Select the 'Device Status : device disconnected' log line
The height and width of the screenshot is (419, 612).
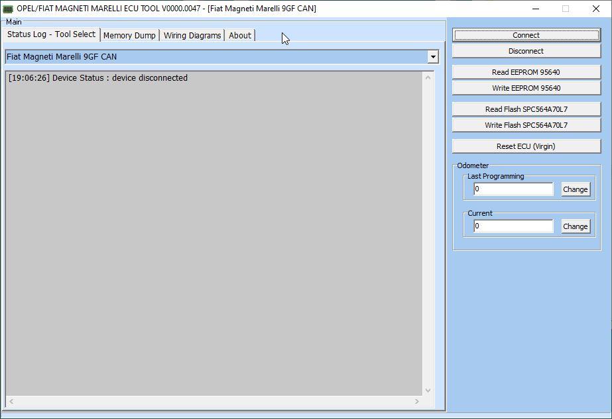point(98,78)
